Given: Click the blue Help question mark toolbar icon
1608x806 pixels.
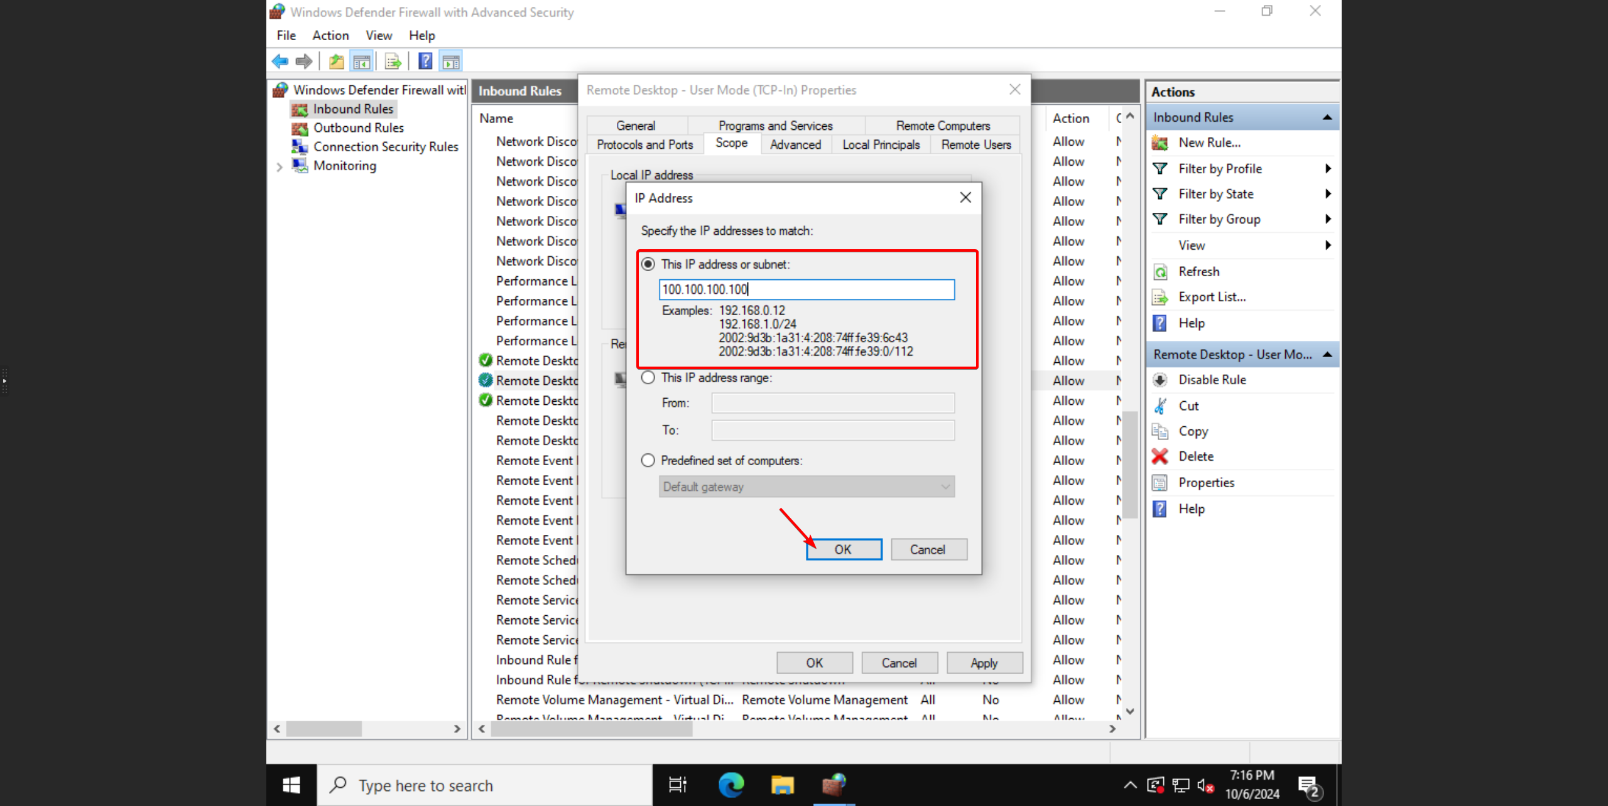Looking at the screenshot, I should (425, 62).
